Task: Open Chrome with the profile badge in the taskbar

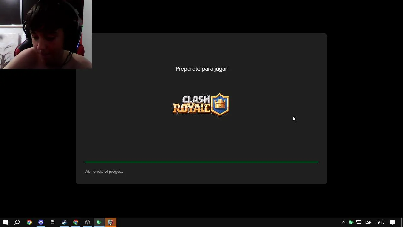Action: [76, 222]
